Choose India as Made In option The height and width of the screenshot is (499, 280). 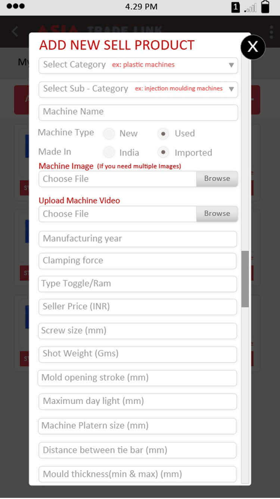[x=109, y=152]
